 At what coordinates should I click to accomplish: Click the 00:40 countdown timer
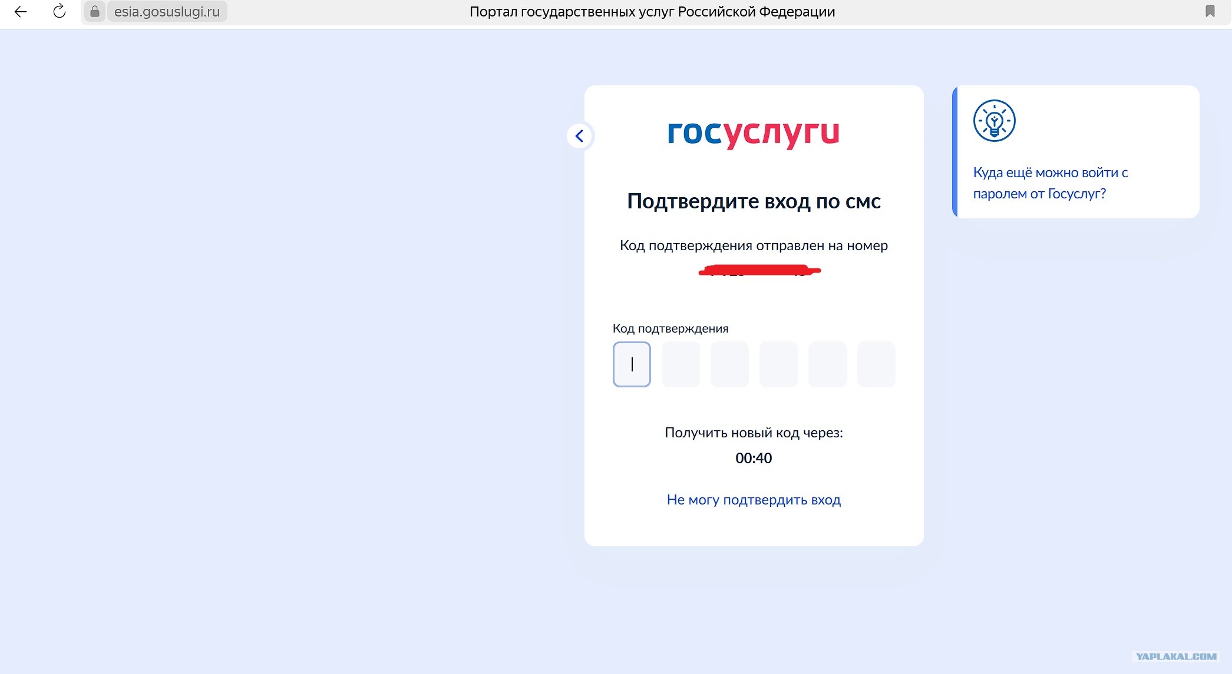tap(754, 458)
